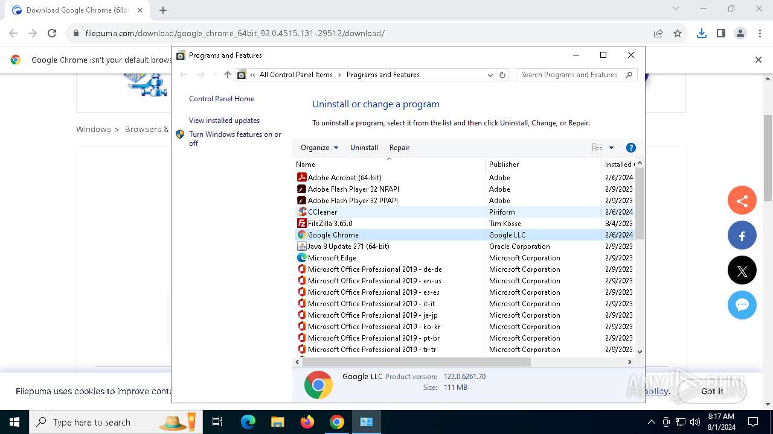Click the Adobe Flash Player 32 PPAPI icon

pos(302,200)
